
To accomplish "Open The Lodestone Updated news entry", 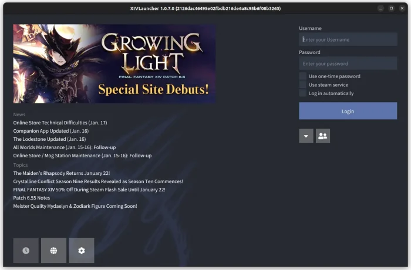I will [x=49, y=139].
